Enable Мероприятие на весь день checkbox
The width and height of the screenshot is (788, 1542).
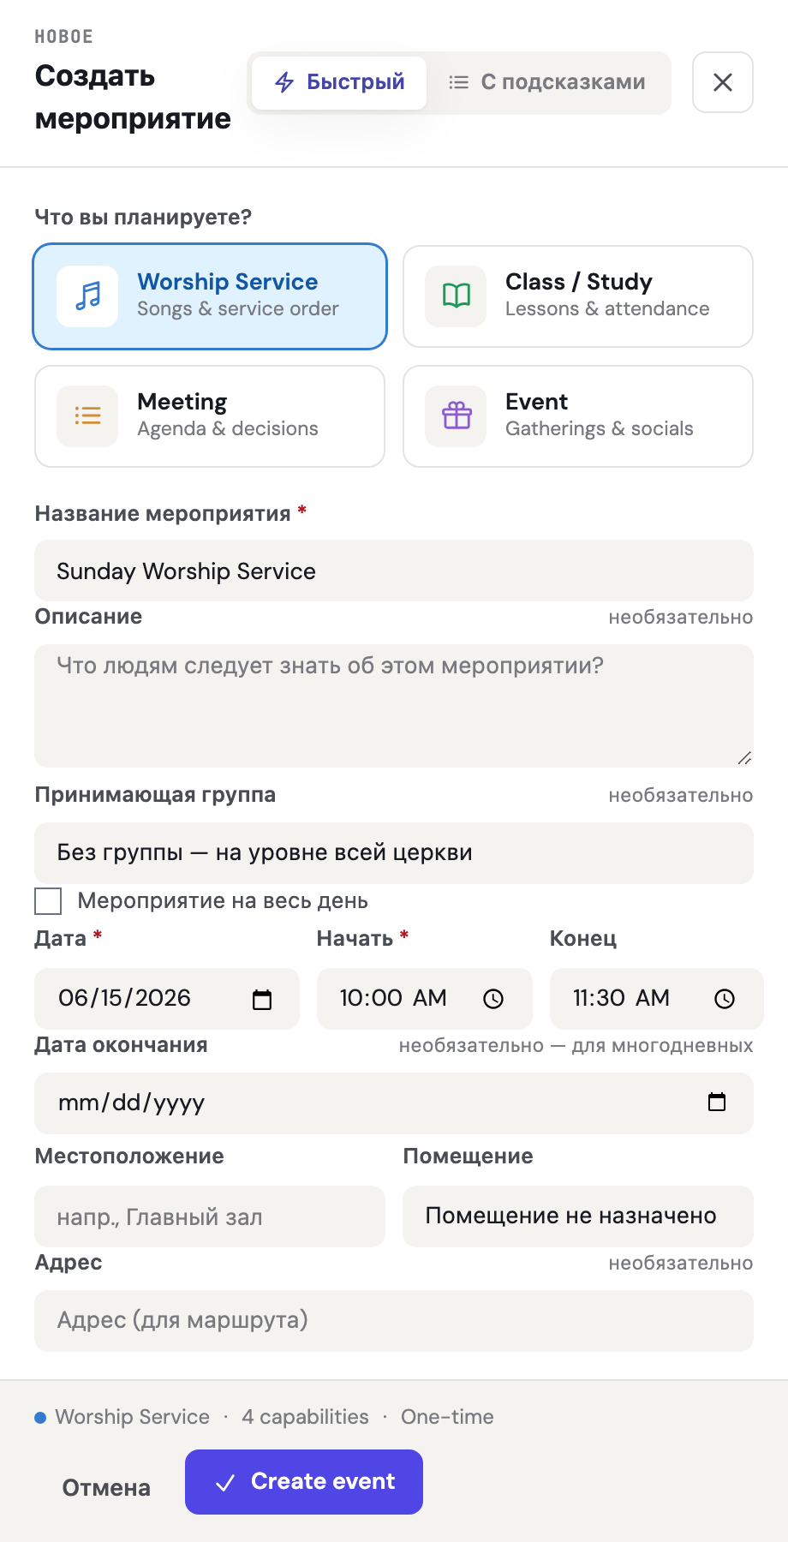tap(48, 901)
